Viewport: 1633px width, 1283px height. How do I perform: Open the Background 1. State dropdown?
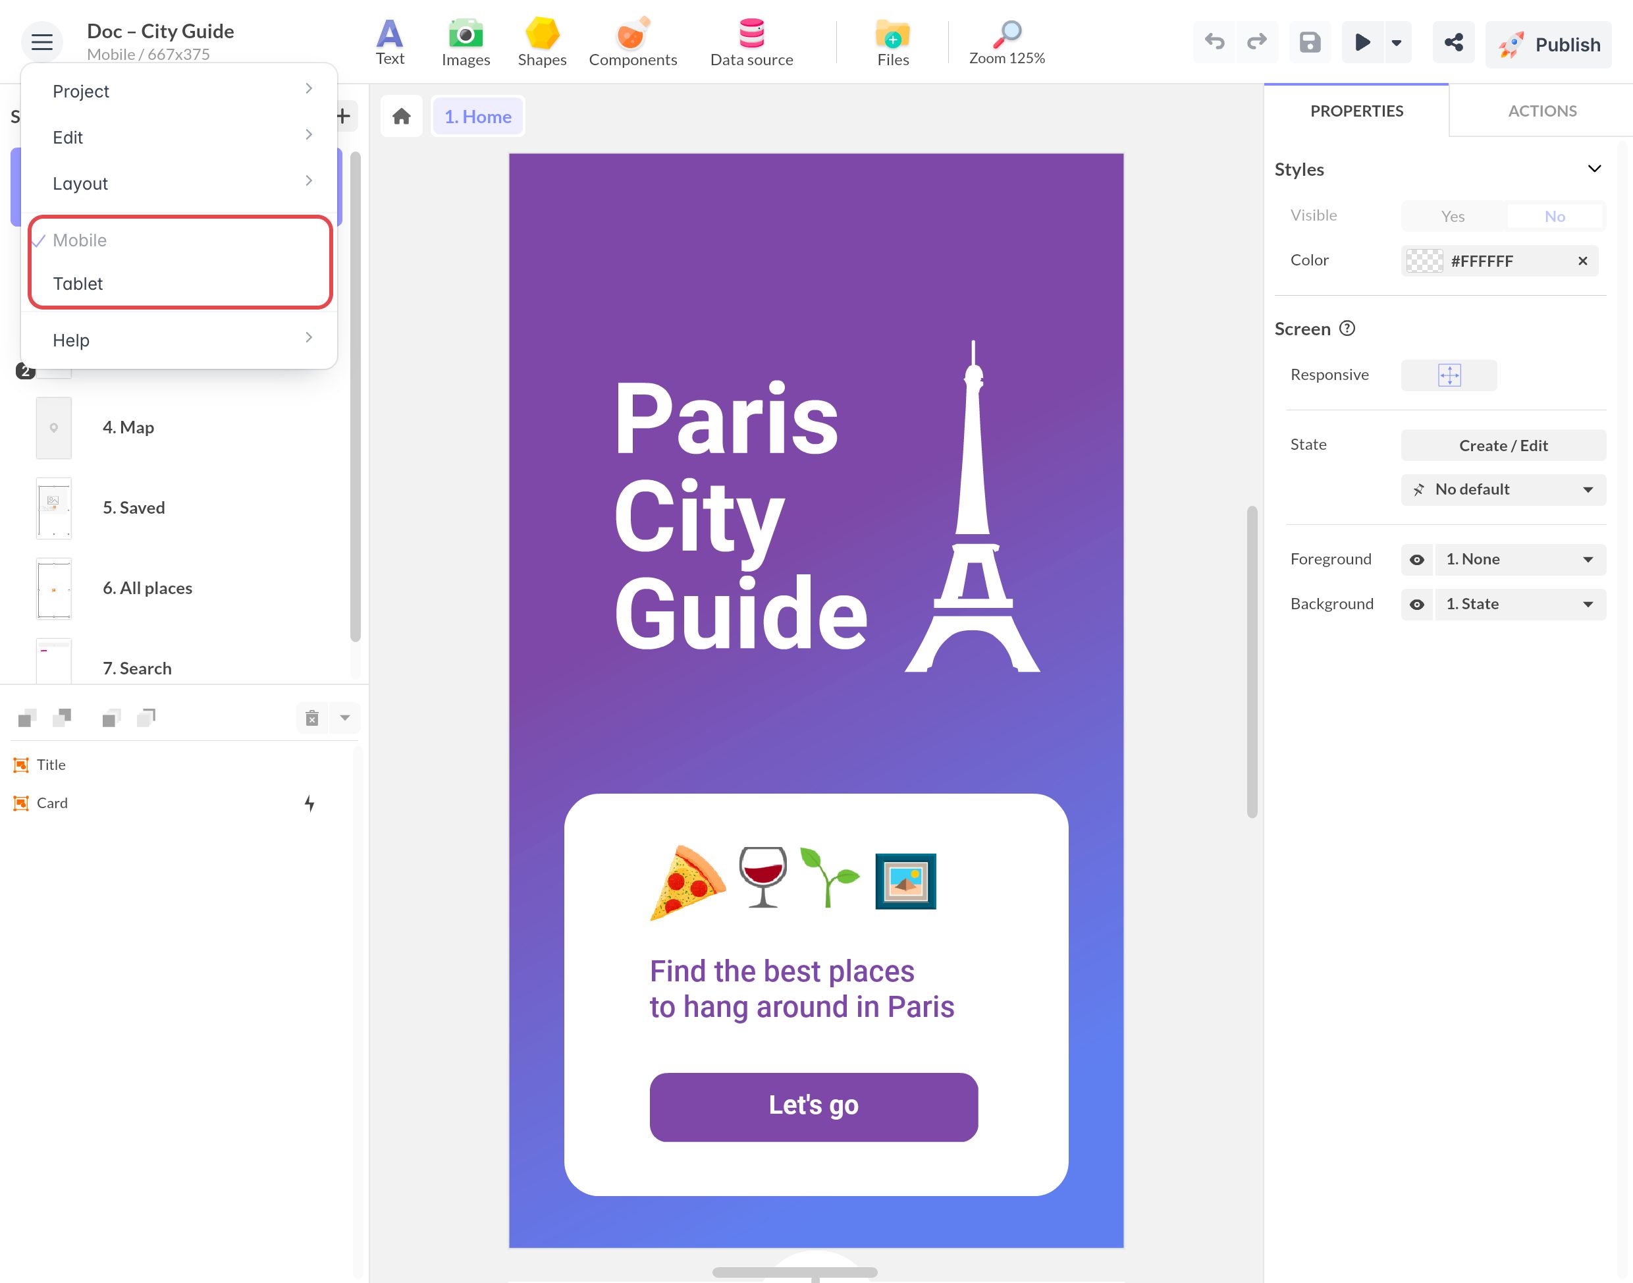coord(1520,605)
